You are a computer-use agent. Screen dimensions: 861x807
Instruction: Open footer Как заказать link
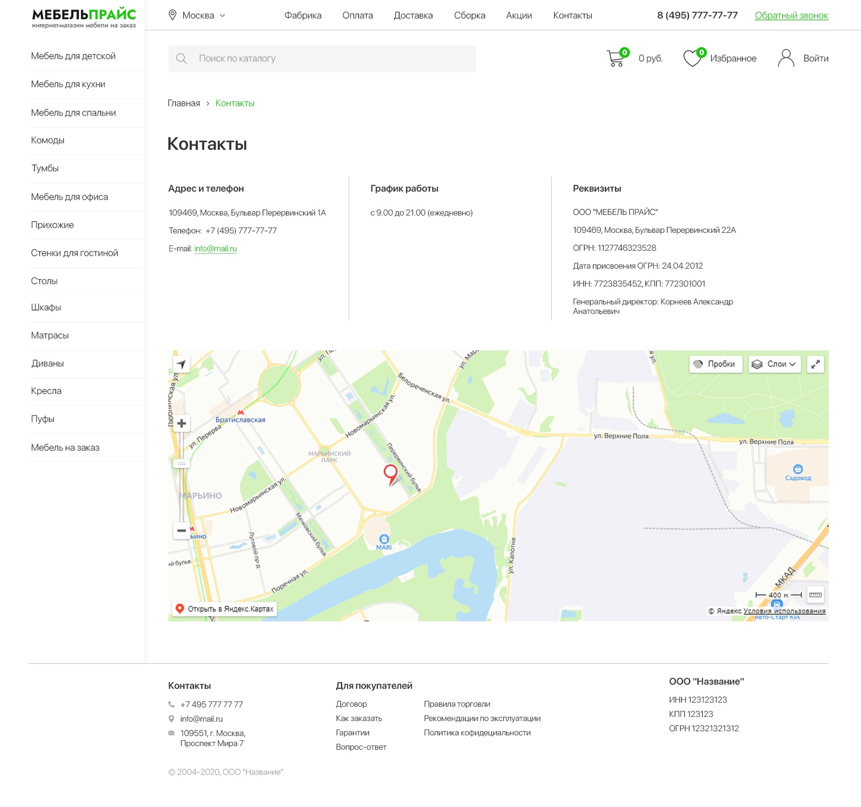click(x=359, y=719)
